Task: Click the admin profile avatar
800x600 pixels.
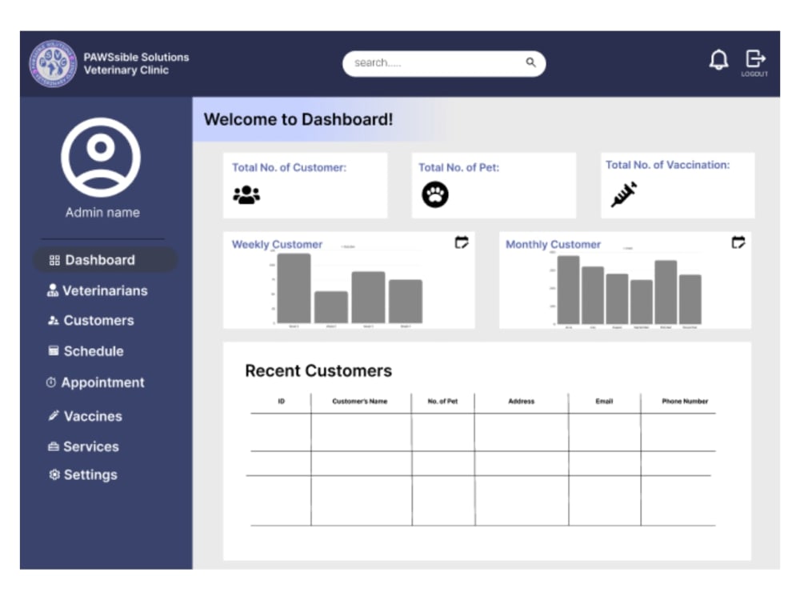Action: click(101, 157)
